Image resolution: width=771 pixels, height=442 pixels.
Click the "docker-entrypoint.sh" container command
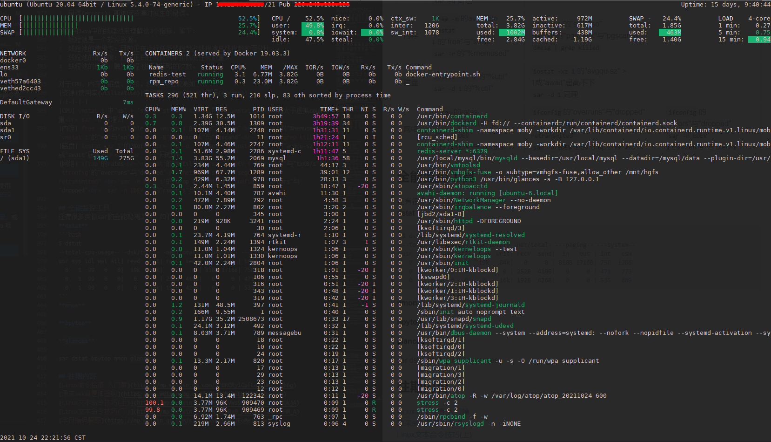(x=443, y=75)
